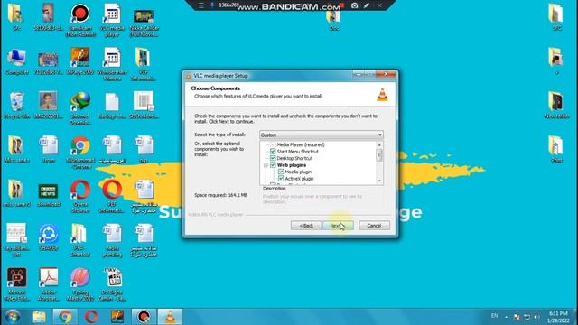The width and height of the screenshot is (578, 325).
Task: Click the components list scroll-down arrow
Action: coord(379,181)
